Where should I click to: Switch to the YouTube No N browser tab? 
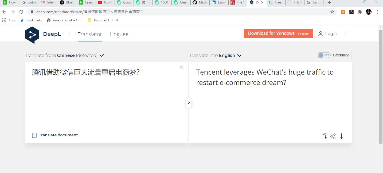coord(105,2)
